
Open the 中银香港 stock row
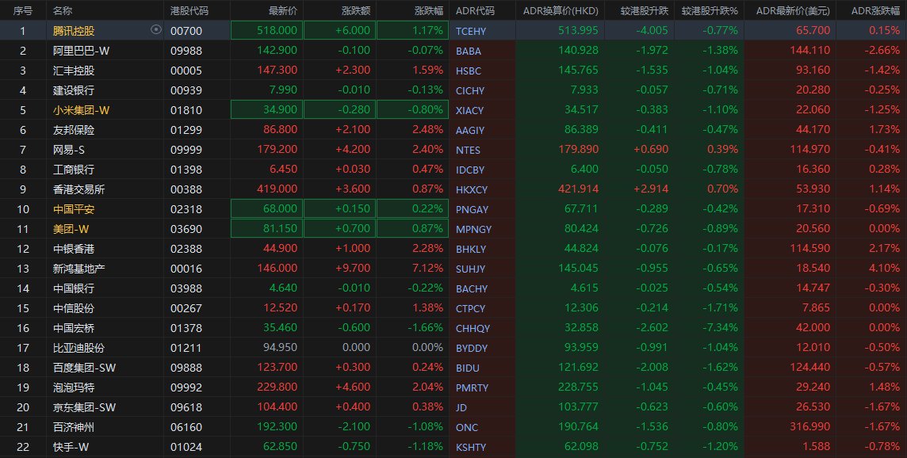tap(453, 249)
